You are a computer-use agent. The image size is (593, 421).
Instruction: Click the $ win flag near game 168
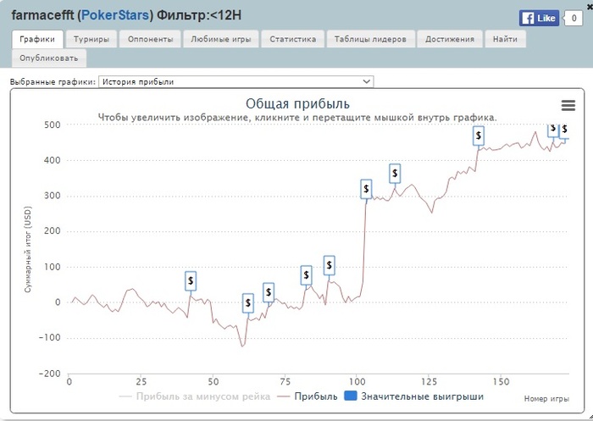(x=552, y=130)
